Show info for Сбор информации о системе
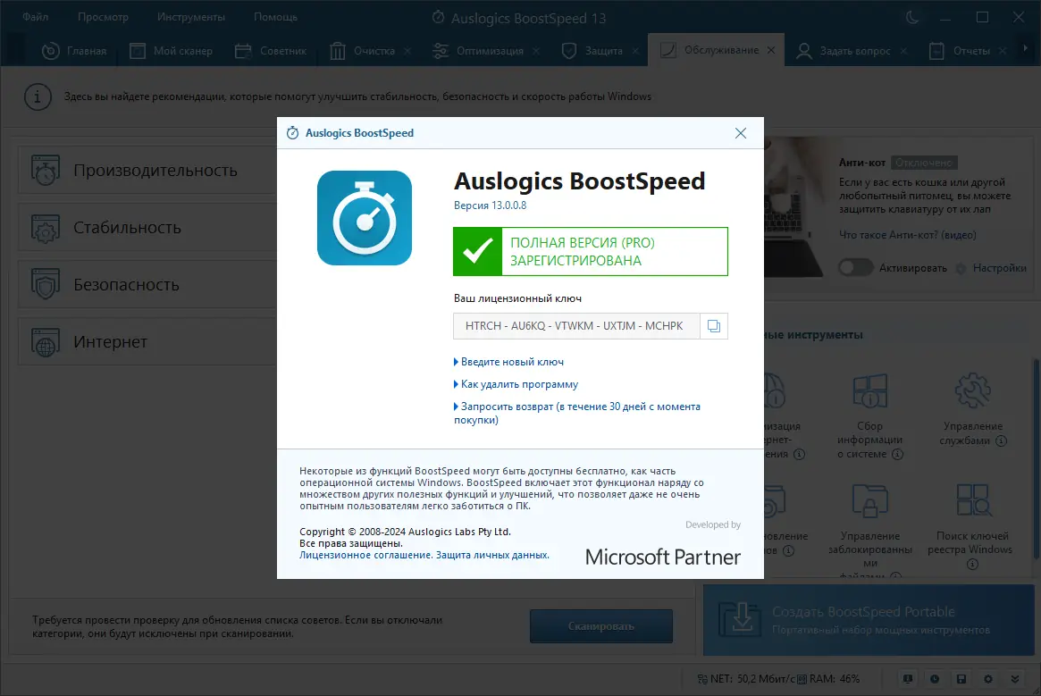Viewport: 1041px width, 696px height. tap(898, 454)
